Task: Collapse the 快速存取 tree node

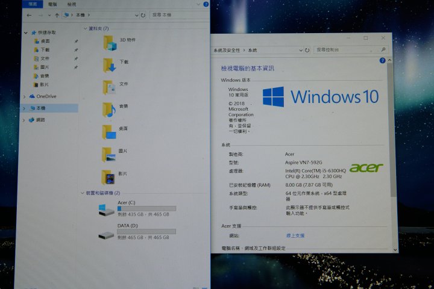Action: tap(26, 33)
